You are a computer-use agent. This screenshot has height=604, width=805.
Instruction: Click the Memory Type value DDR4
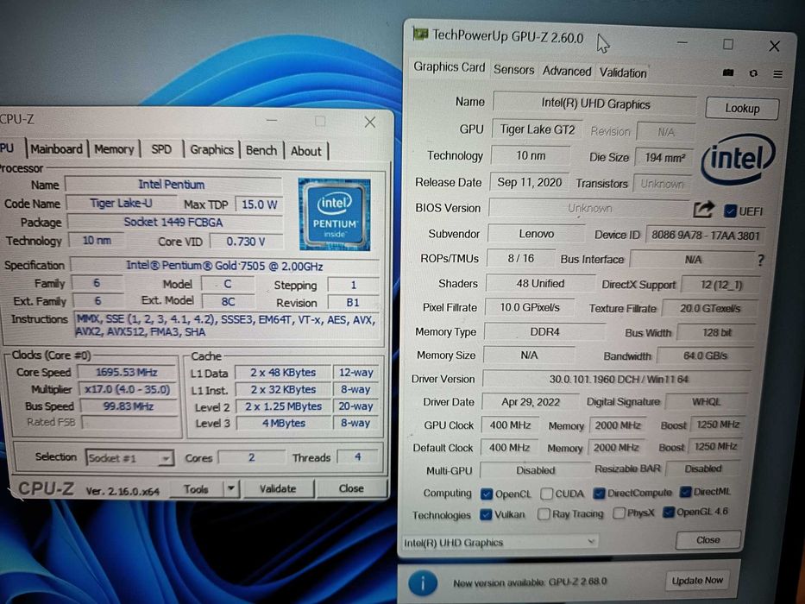(x=544, y=332)
